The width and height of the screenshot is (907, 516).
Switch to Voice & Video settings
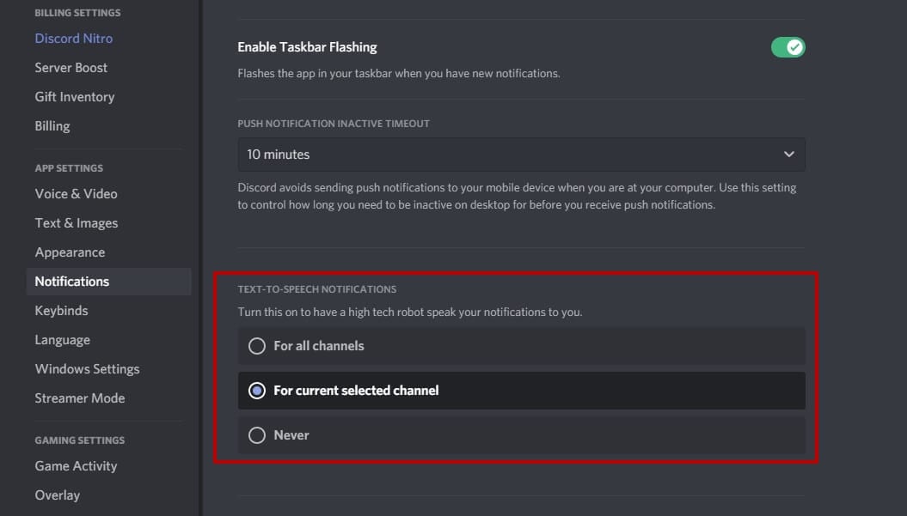click(77, 194)
